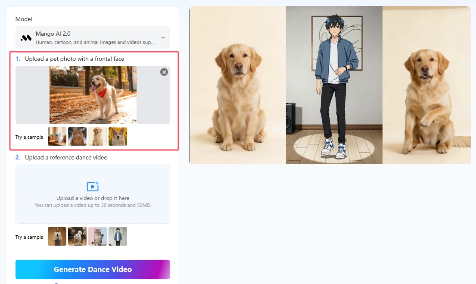Click the uploaded dog photo preview
Screen dimensions: 476x284
click(x=93, y=95)
